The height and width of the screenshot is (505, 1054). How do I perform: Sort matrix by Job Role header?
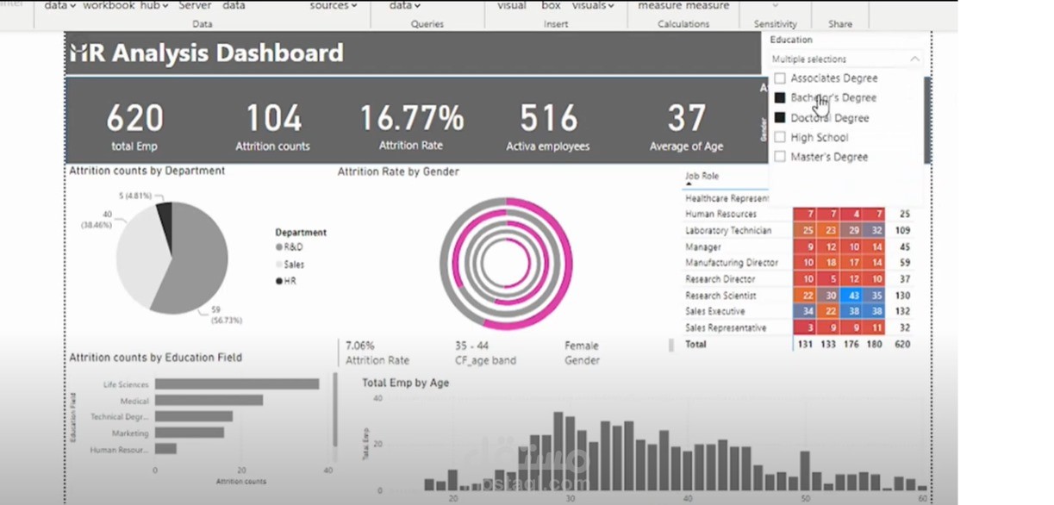coord(702,176)
